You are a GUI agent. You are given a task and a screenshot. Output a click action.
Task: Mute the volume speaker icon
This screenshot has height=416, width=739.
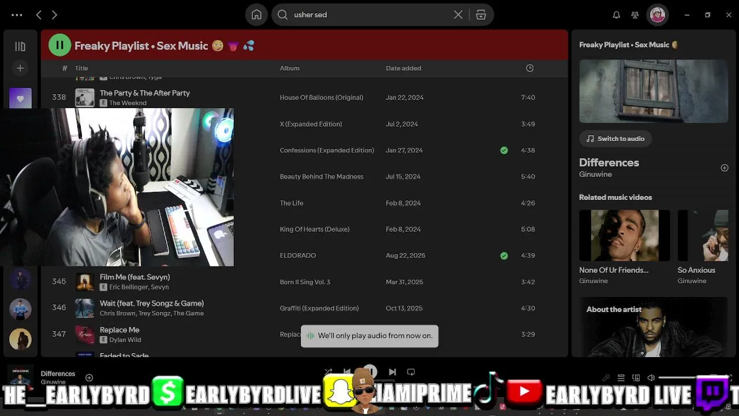[x=651, y=378]
